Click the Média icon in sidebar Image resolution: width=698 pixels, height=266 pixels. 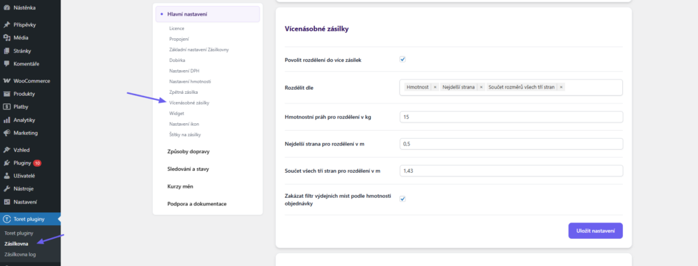(7, 37)
